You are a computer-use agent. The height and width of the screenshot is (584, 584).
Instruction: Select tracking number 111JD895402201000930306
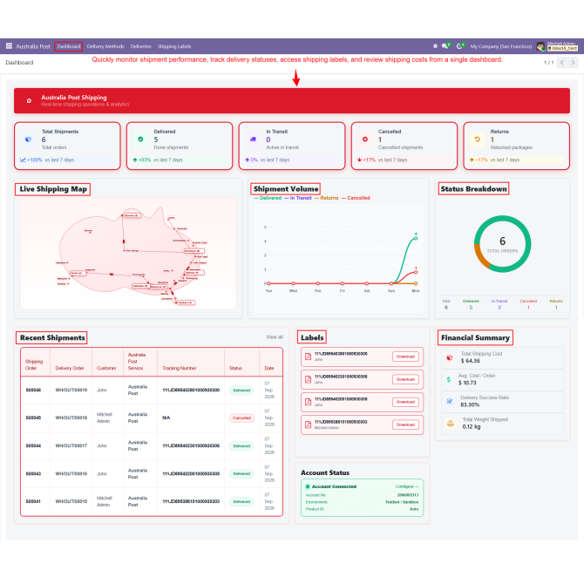tap(191, 445)
